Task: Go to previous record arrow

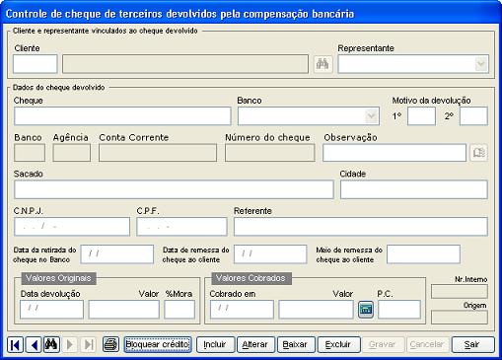Action: [x=34, y=344]
